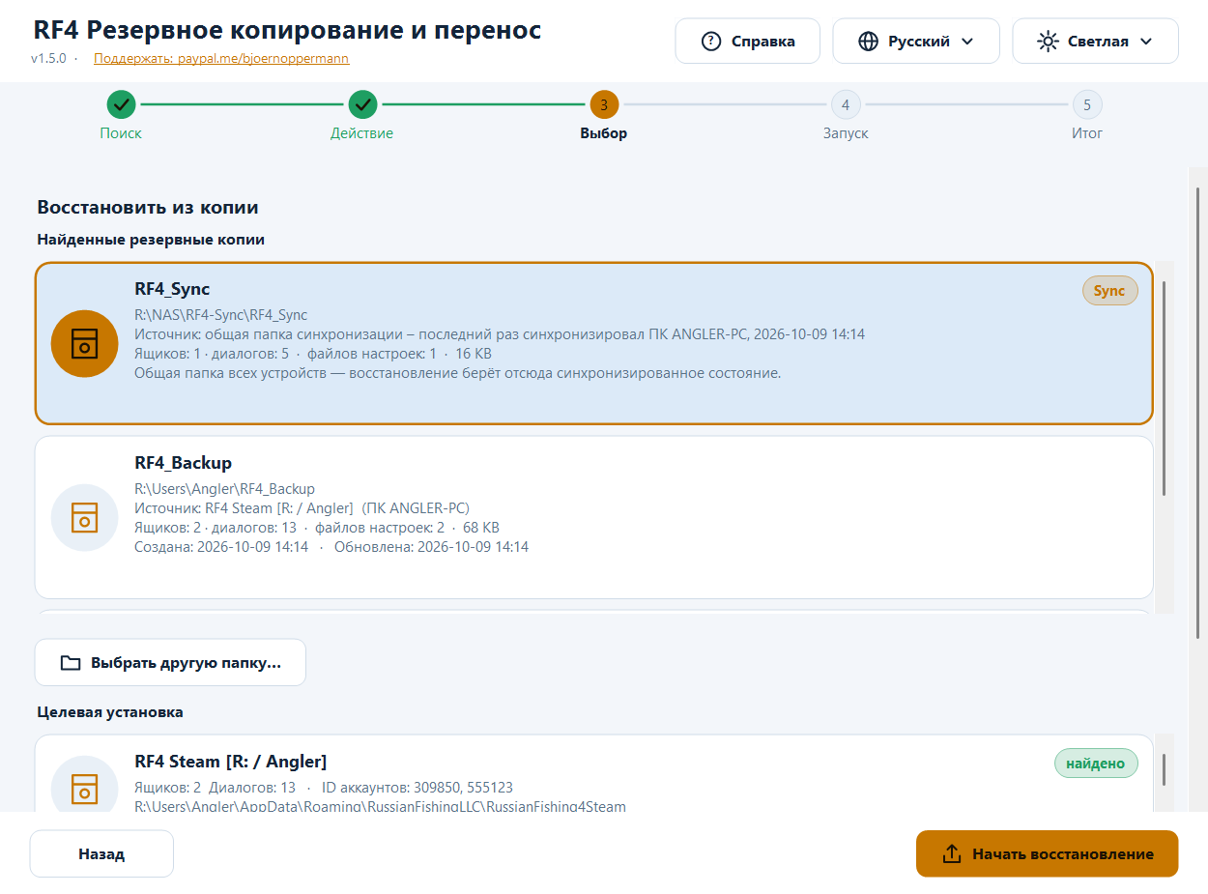Expand language chevron arrow
The height and width of the screenshot is (894, 1208).
click(x=967, y=42)
